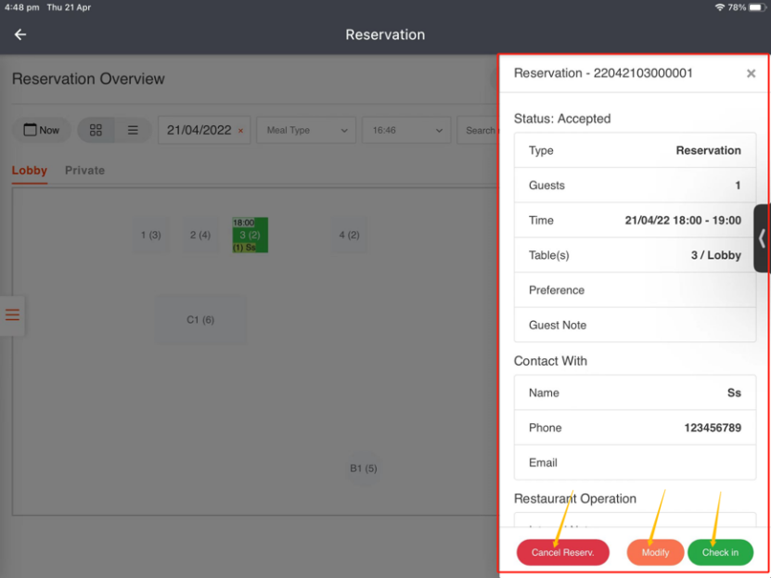Viewport: 771px width, 578px height.
Task: Click the Search input field
Action: pos(478,131)
